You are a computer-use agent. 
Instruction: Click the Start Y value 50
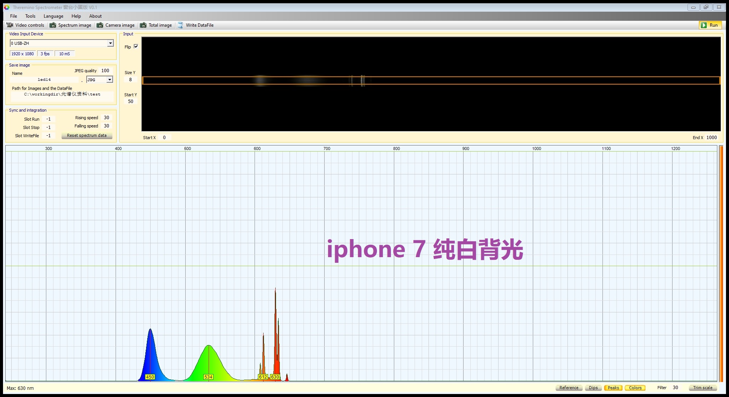click(x=130, y=102)
